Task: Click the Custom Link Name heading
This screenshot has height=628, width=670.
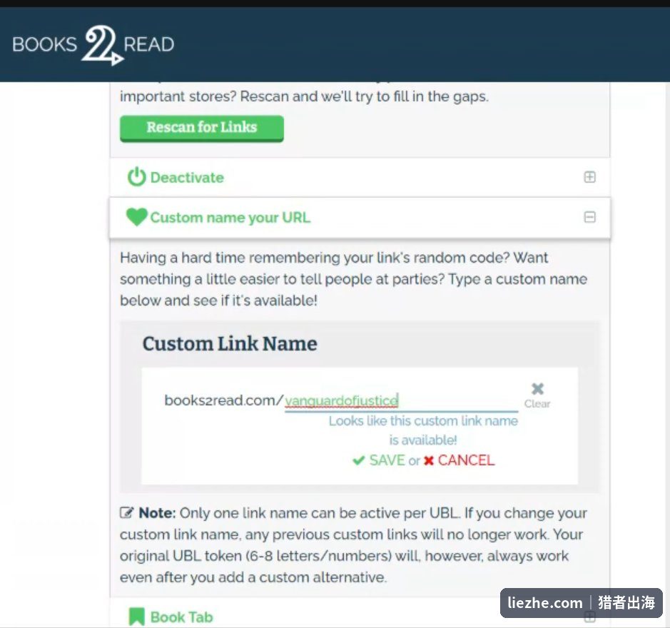Action: click(230, 344)
